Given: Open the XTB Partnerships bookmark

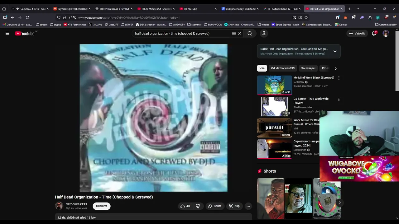Looking at the screenshot, I should [75, 25].
